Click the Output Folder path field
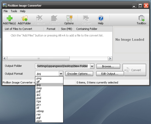The width and height of the screenshot is (151, 124). point(62,66)
